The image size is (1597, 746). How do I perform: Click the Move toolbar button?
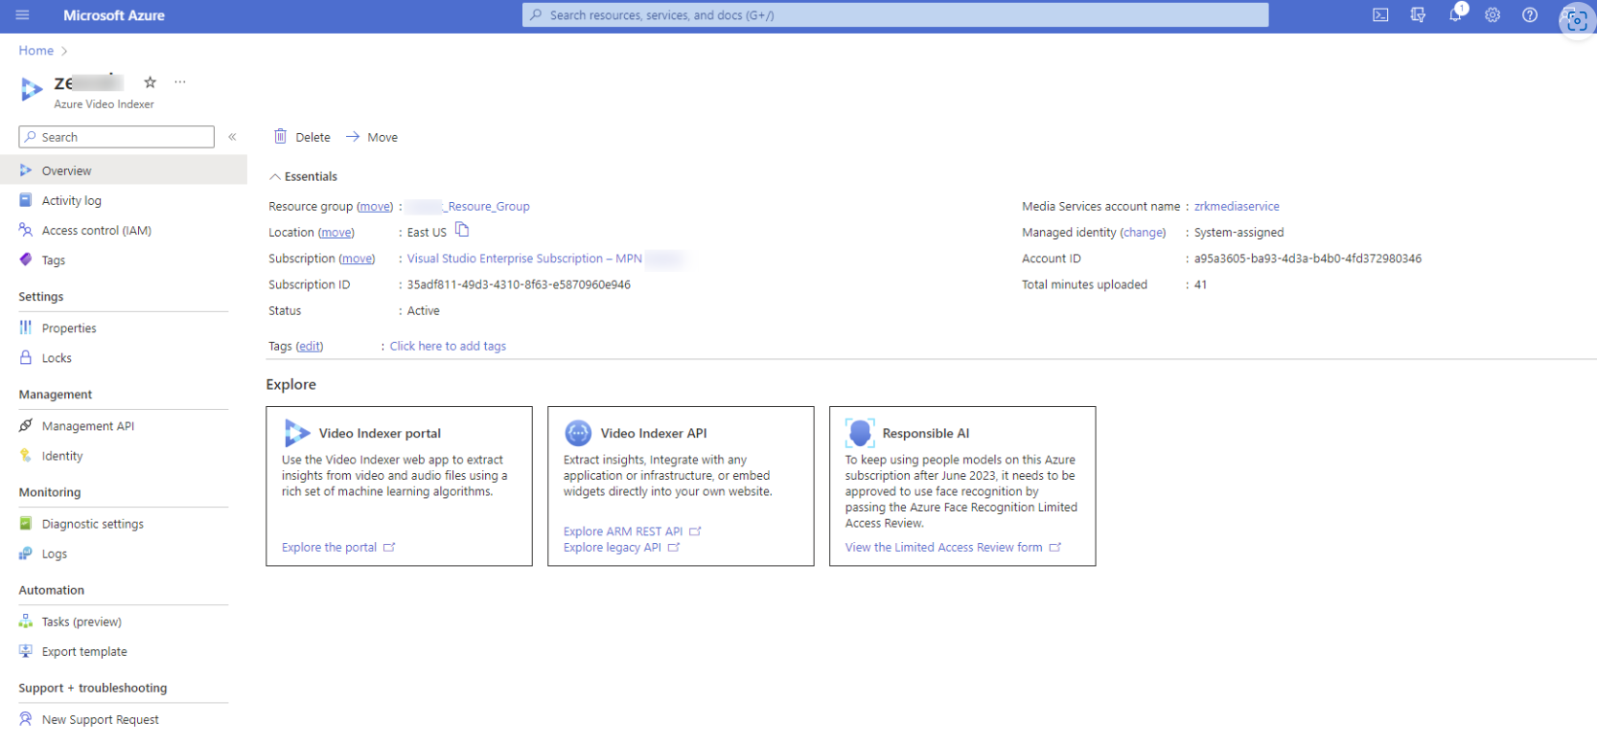(x=372, y=137)
